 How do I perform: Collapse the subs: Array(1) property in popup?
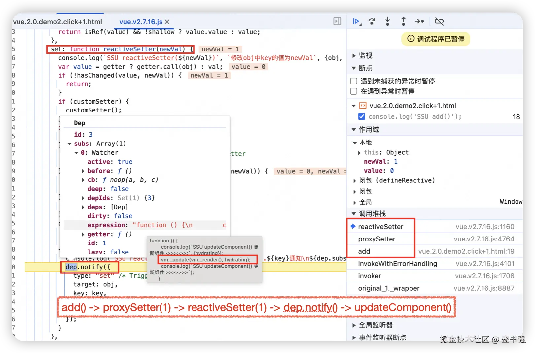point(69,144)
